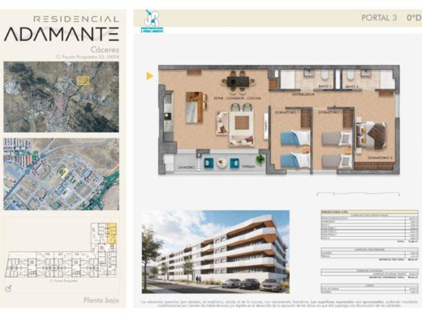Click the developer logo in the header bar
422x317 pixels.
(x=152, y=22)
